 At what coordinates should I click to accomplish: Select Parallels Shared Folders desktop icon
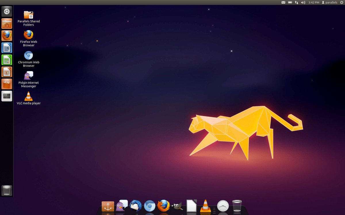coord(28,18)
